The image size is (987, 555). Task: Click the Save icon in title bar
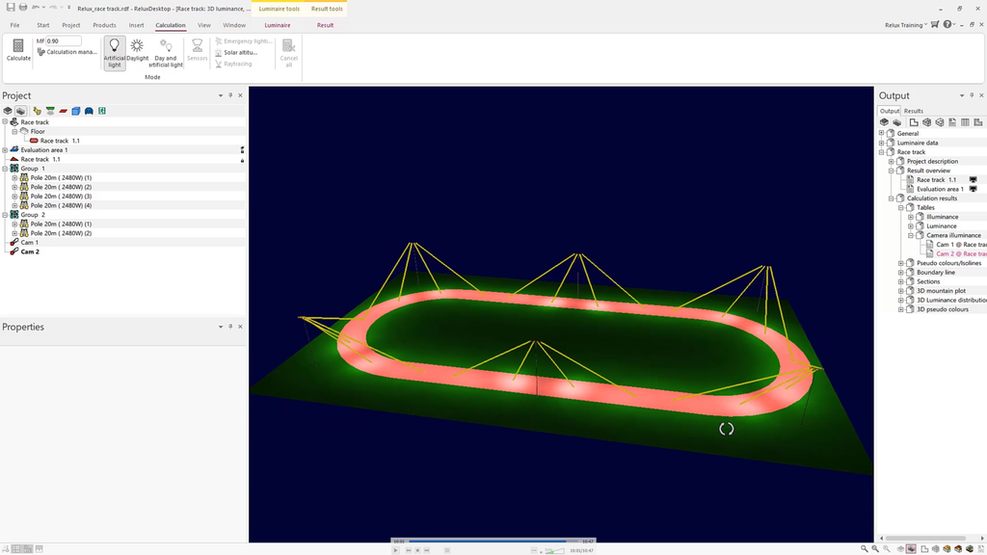[11, 8]
